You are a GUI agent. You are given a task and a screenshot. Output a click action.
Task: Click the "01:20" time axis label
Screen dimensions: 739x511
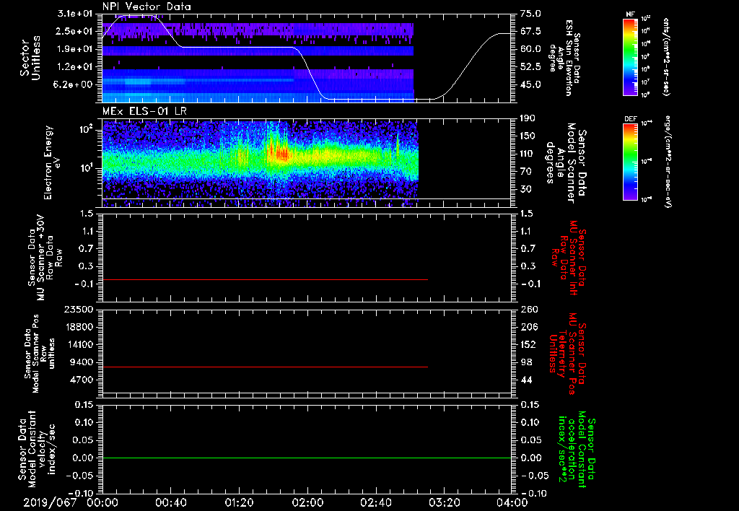(239, 503)
